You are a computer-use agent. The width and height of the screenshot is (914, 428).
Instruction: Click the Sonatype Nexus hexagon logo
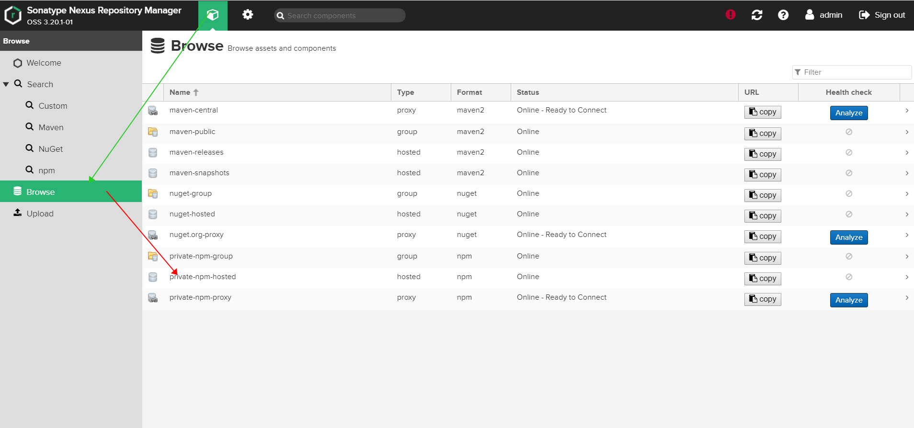(x=13, y=15)
